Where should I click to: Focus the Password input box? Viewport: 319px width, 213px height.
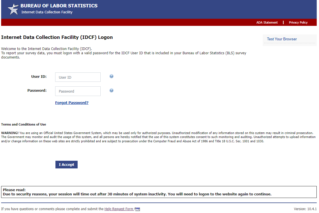pos(78,91)
